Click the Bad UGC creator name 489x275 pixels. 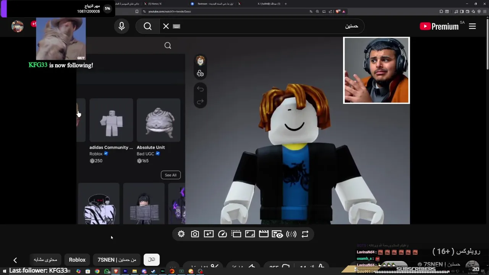coord(145,154)
